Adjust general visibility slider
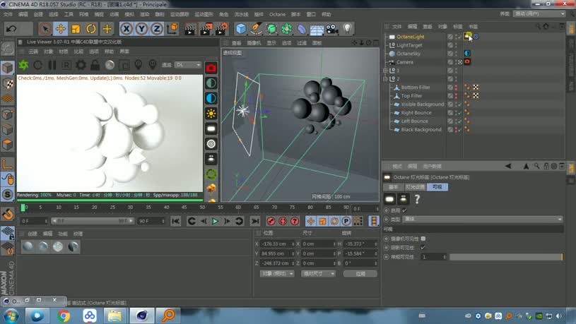 click(x=506, y=257)
